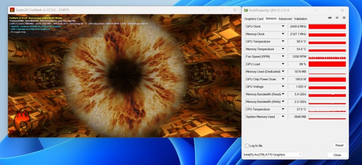
Task: Open the GPU Chip Power Draw dropdown
Action: 283,79
